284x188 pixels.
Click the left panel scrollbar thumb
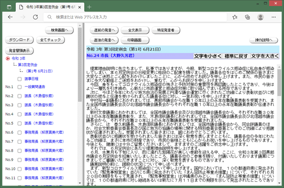tap(80, 65)
